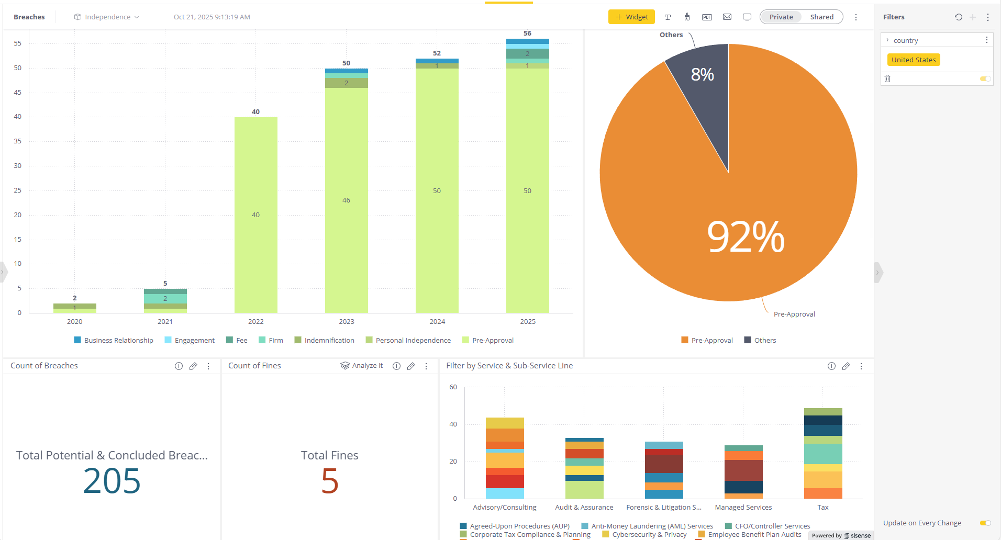The width and height of the screenshot is (1001, 540).
Task: Switch dashboard sharing to Shared
Action: [821, 17]
